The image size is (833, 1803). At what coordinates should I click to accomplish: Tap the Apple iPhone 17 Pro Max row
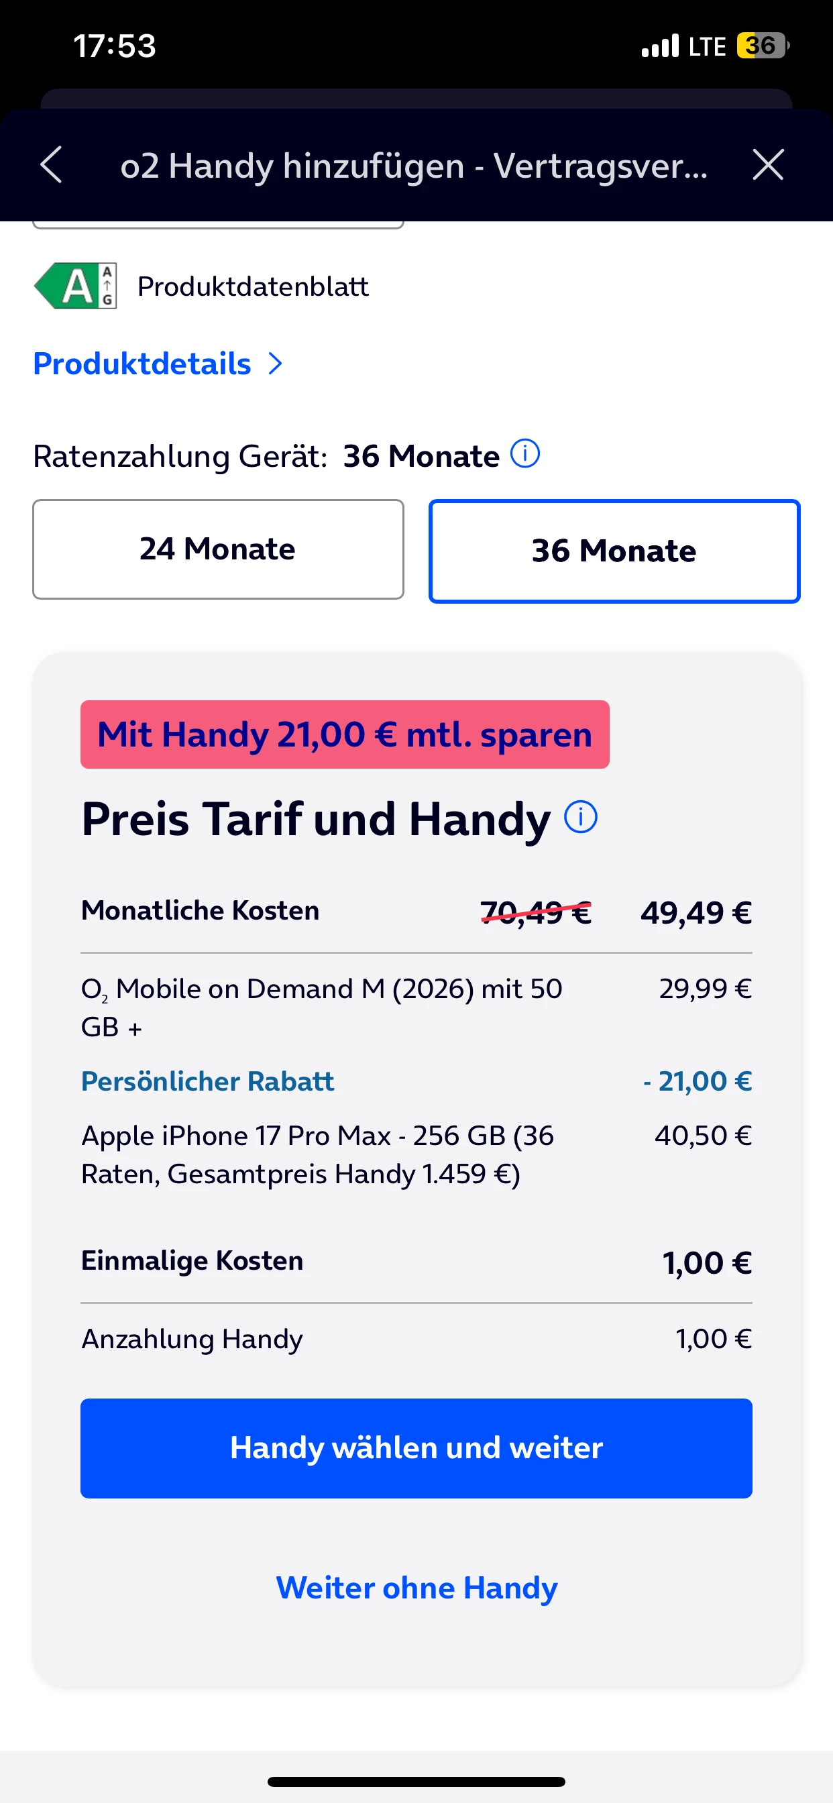point(416,1155)
